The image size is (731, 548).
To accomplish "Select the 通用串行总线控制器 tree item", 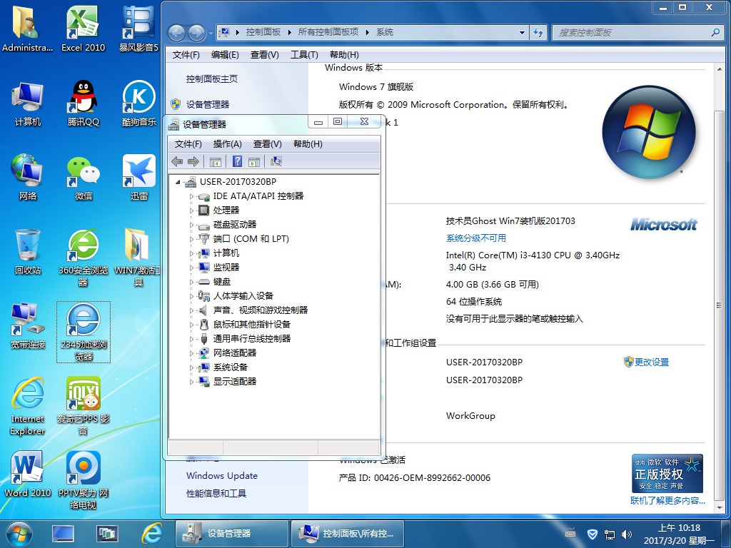I will coord(252,339).
